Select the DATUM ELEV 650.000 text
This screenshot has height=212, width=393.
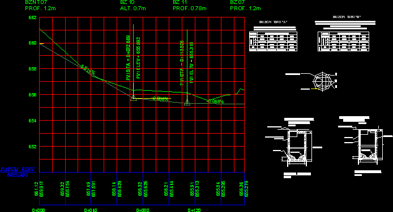pyautogui.click(x=18, y=173)
